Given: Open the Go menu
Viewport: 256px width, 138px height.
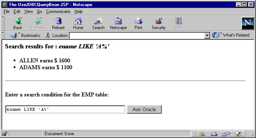Looking at the screenshot, I should 39,11.
